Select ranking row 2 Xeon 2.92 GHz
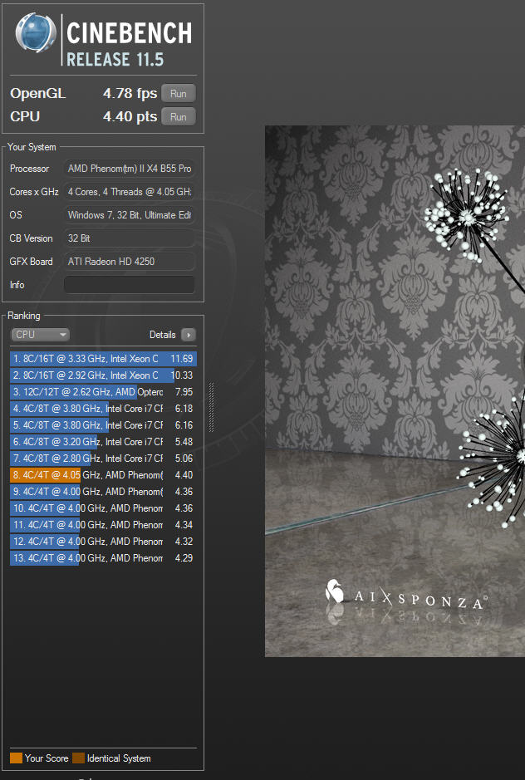Viewport: 525px width, 780px height. (x=103, y=375)
